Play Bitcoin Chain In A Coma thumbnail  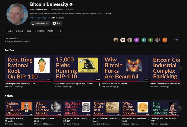[x=107, y=108]
